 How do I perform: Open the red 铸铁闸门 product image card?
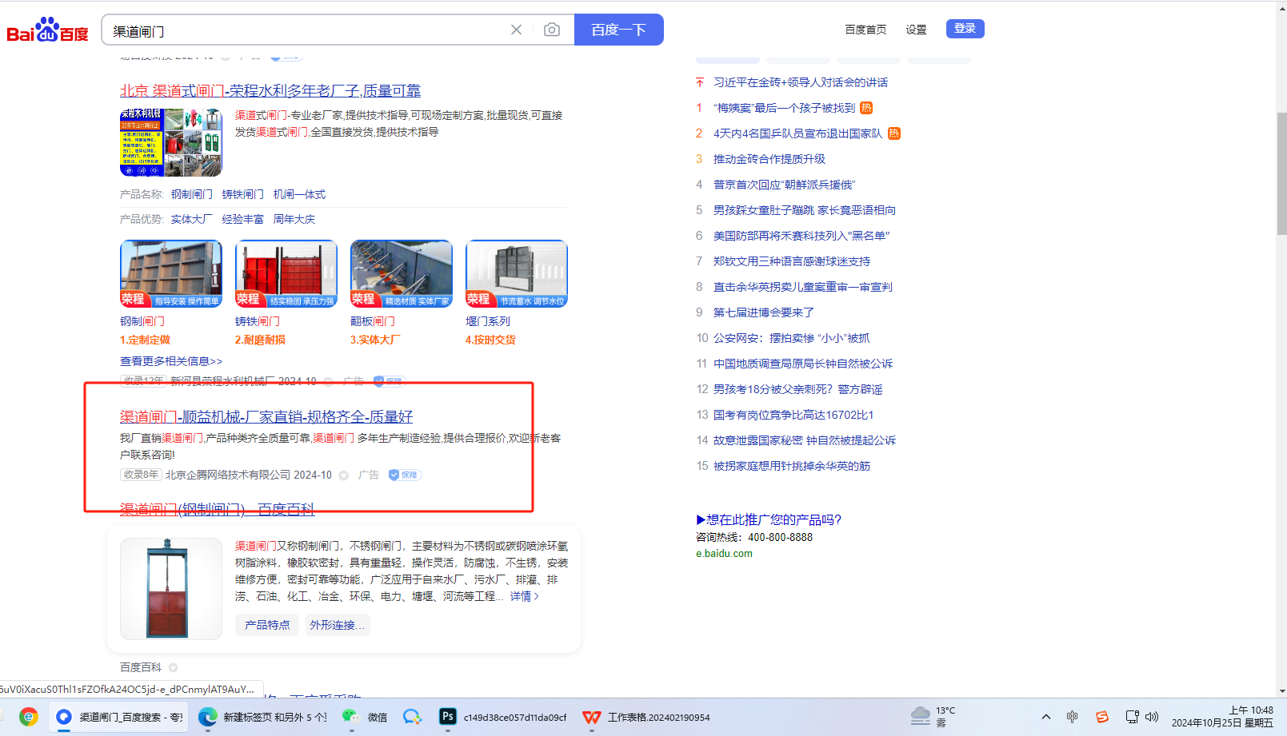pyautogui.click(x=286, y=273)
